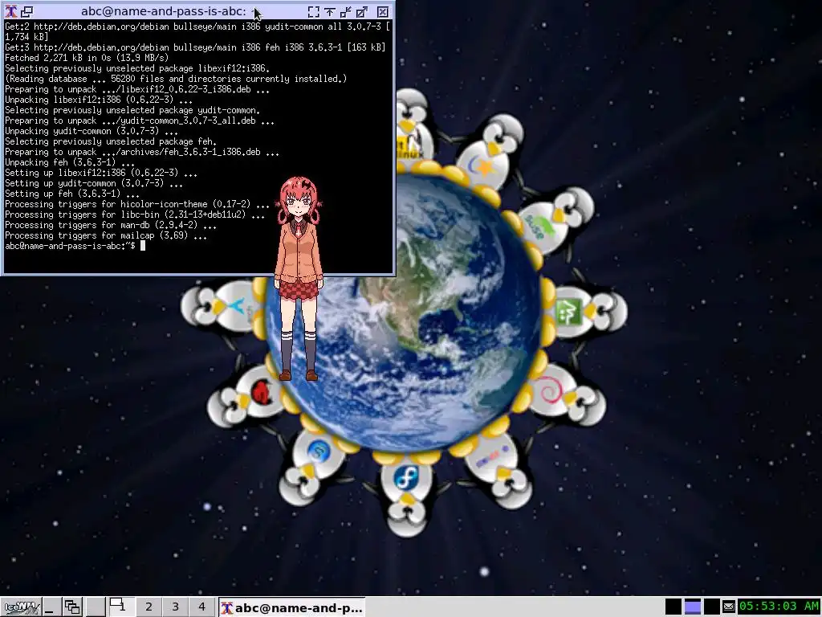Switch to workspace 3
Screen dimensions: 822x617
[x=175, y=607]
